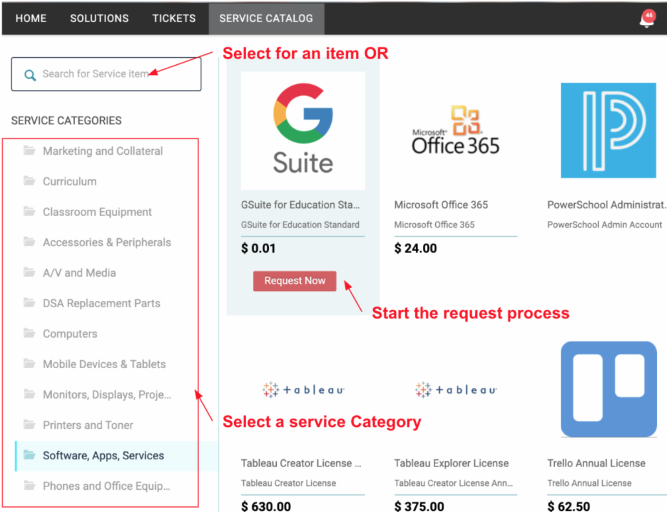Select the Curriculum category
Viewport: 667px width, 512px height.
click(x=69, y=182)
